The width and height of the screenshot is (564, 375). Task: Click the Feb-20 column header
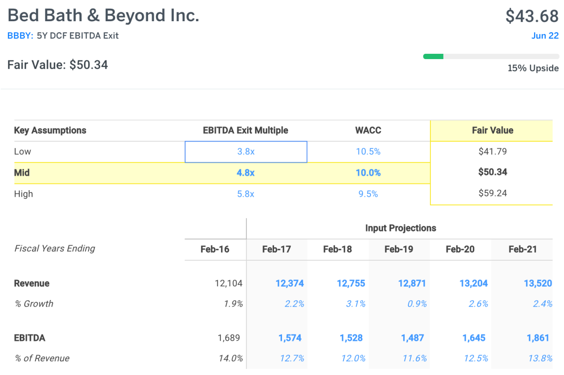(x=460, y=249)
